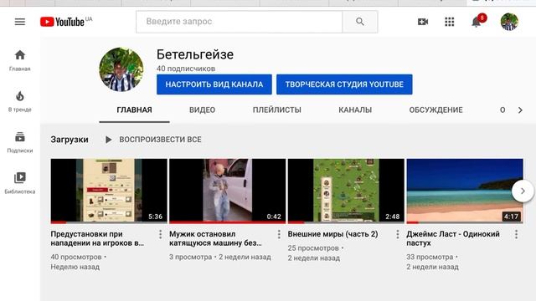536x301 pixels.
Task: Switch to the КАНАЛЫ tab
Action: pyautogui.click(x=355, y=110)
